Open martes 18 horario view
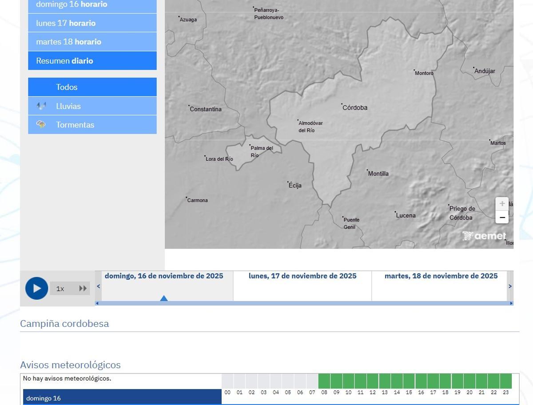 click(x=92, y=42)
